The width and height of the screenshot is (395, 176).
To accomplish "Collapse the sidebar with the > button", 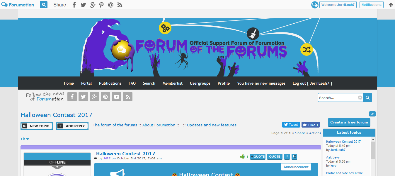I will point(372,114).
